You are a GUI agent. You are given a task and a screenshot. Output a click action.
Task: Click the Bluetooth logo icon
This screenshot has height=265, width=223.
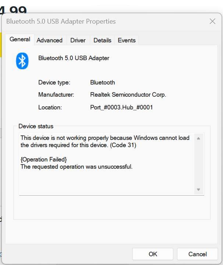22,61
